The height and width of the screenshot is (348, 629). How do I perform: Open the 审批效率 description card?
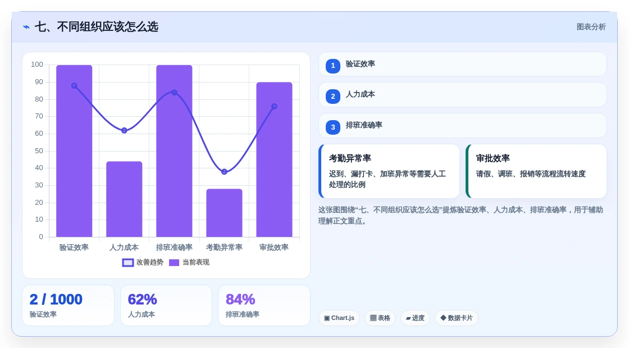tap(536, 171)
